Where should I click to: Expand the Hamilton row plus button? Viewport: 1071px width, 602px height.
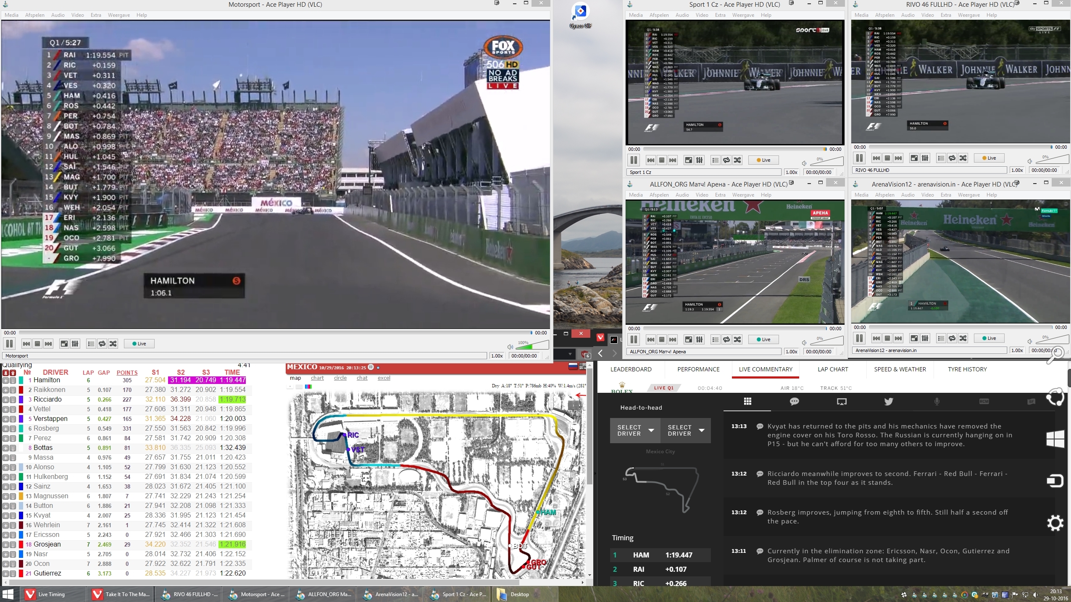point(5,381)
